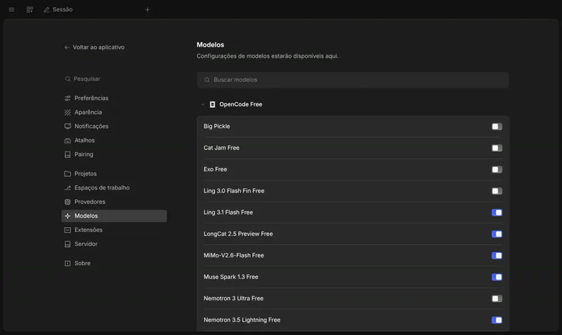Open the Pairing section
Screen dimensions: 562x335
(114, 155)
